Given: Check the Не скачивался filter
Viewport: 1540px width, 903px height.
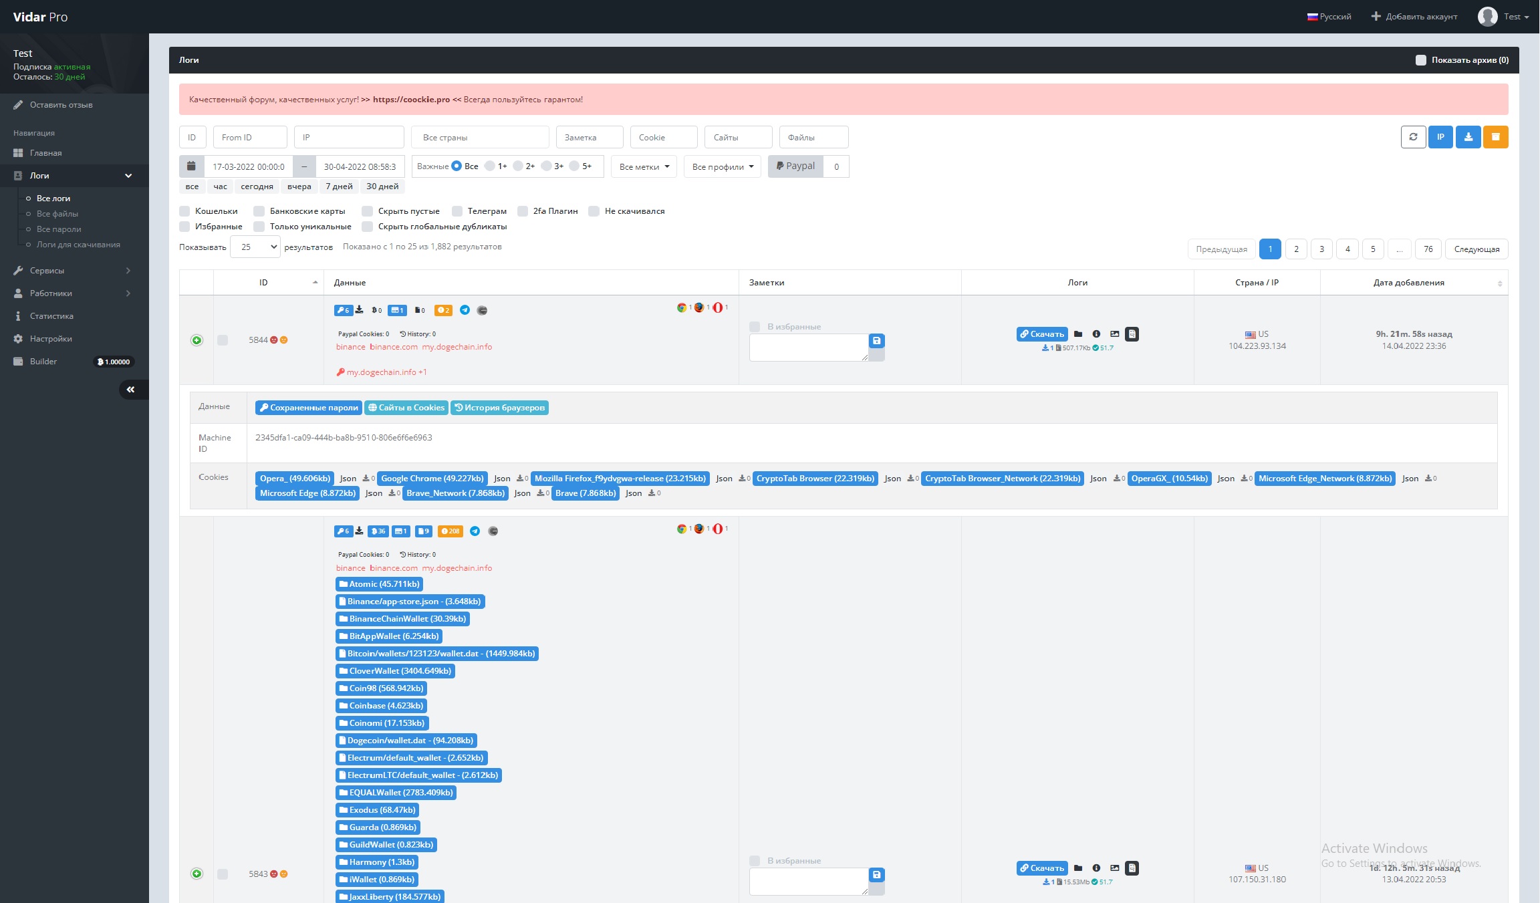Looking at the screenshot, I should 594,211.
